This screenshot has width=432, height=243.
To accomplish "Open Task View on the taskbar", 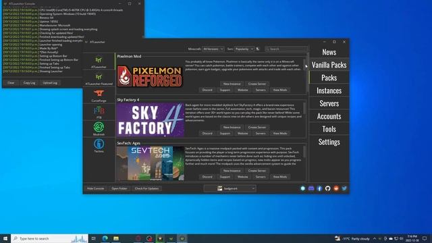I will pyautogui.click(x=94, y=238).
